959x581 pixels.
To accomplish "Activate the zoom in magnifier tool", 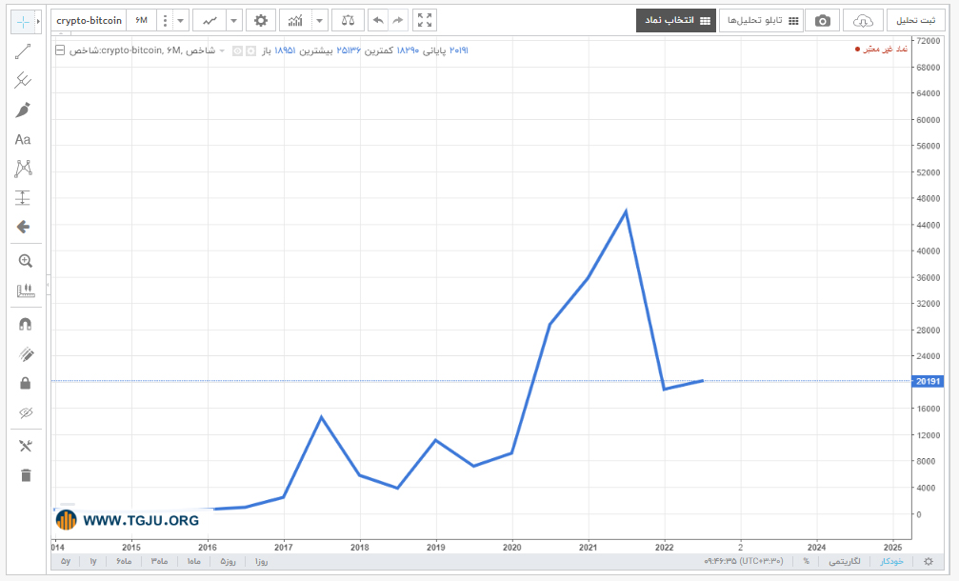I will click(25, 261).
